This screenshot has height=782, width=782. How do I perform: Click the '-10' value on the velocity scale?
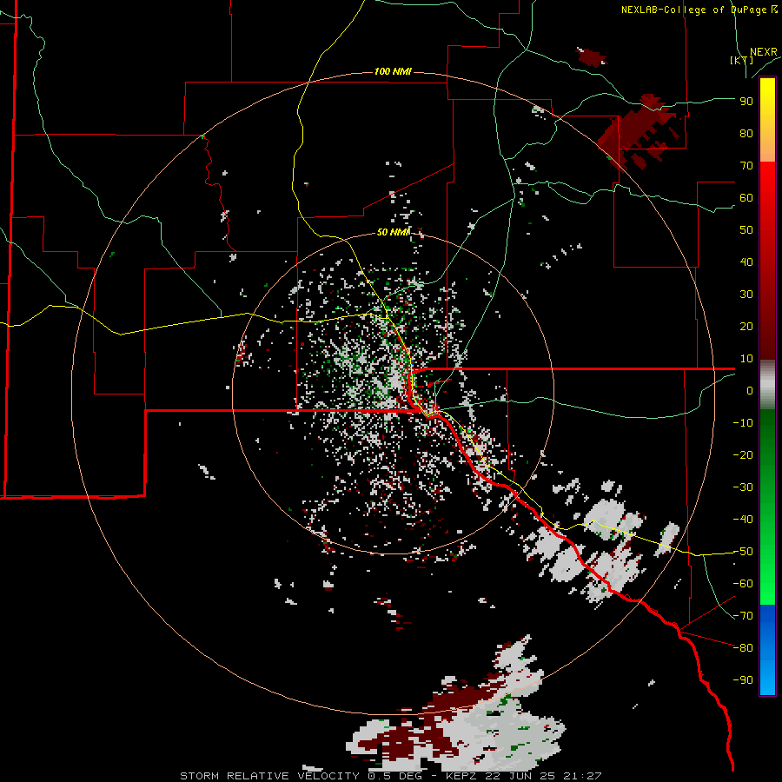tap(743, 423)
